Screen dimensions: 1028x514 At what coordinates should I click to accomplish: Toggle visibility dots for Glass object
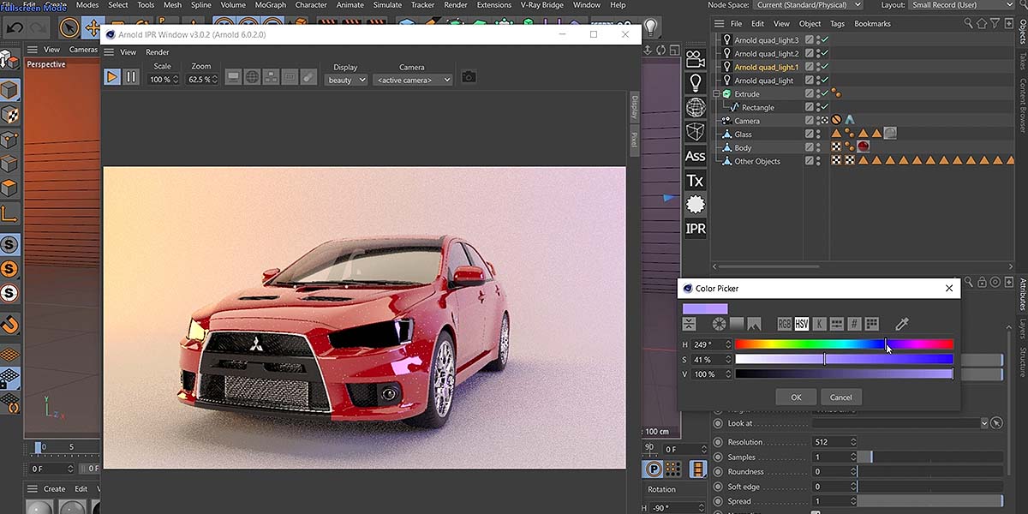[x=818, y=134]
